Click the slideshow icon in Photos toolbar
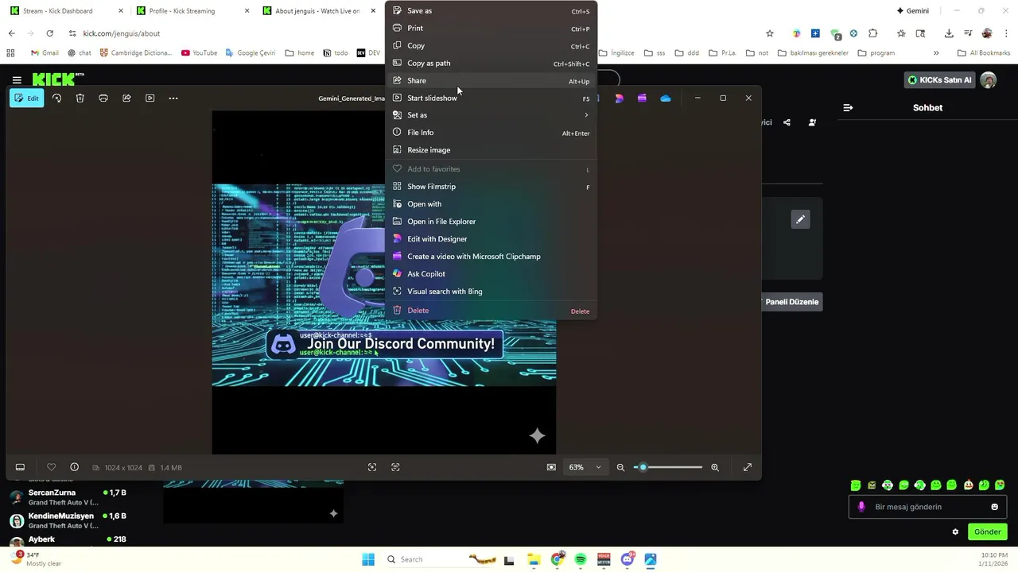The height and width of the screenshot is (572, 1018). tap(150, 99)
